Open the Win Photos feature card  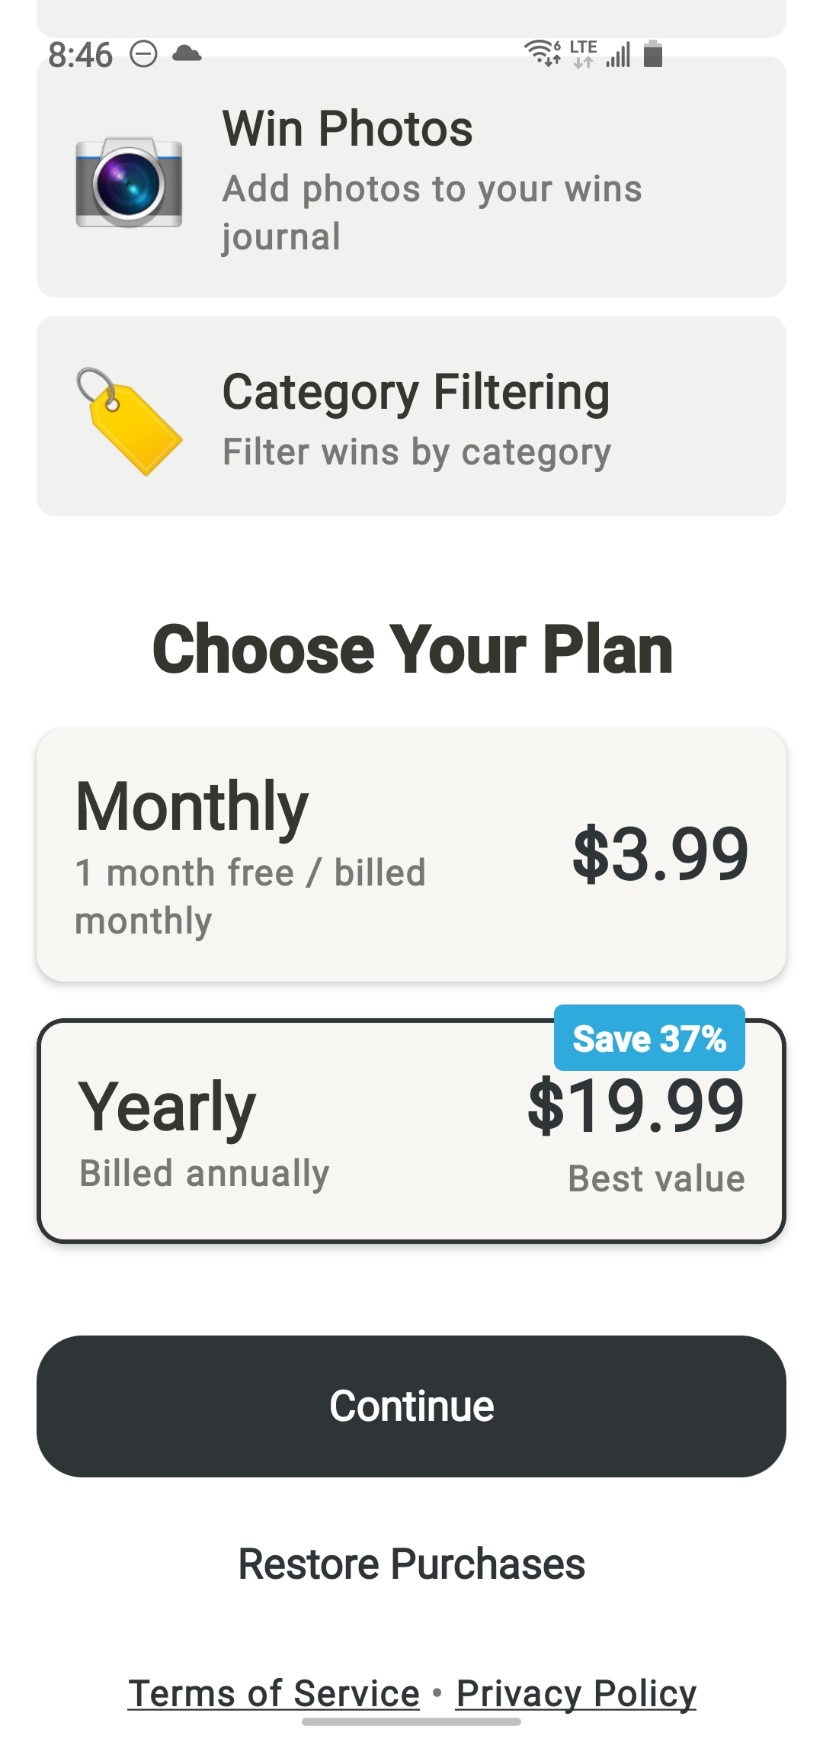pos(411,177)
